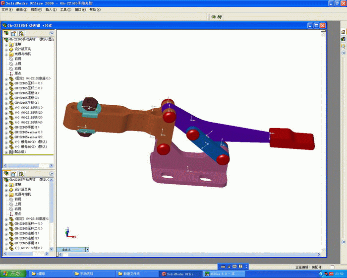Select 右视 plane in the upper tree

tap(18, 69)
